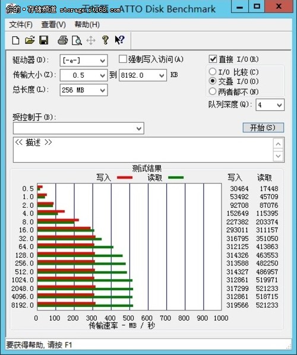Image resolution: width=297 pixels, height=355 pixels.
Task: Open the 文件(F) menu
Action: 21,25
